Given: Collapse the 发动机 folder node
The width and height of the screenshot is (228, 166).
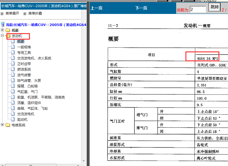Looking at the screenshot, I should pyautogui.click(x=2, y=36).
